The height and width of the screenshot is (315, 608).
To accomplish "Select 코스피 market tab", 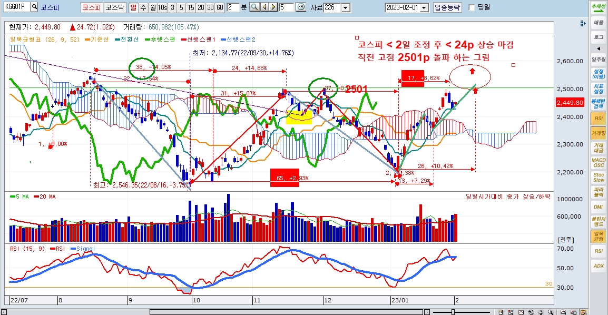I will 92,7.
